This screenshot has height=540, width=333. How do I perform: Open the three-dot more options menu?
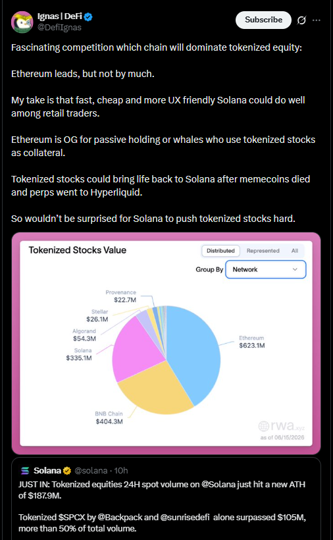pyautogui.click(x=316, y=20)
